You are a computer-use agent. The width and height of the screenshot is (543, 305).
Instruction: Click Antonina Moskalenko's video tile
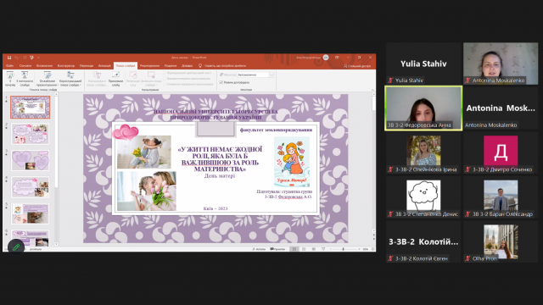point(501,64)
